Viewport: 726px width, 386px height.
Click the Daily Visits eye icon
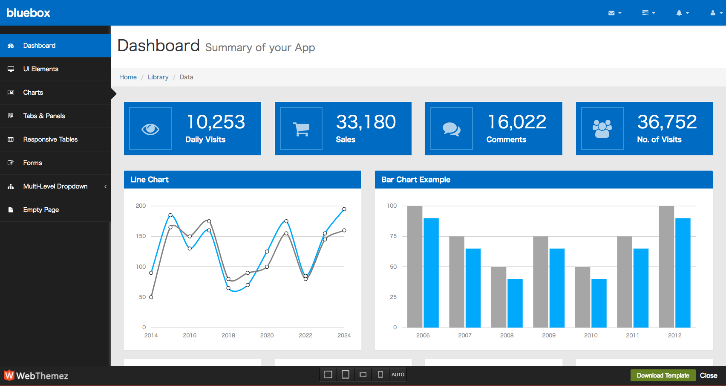tap(150, 128)
